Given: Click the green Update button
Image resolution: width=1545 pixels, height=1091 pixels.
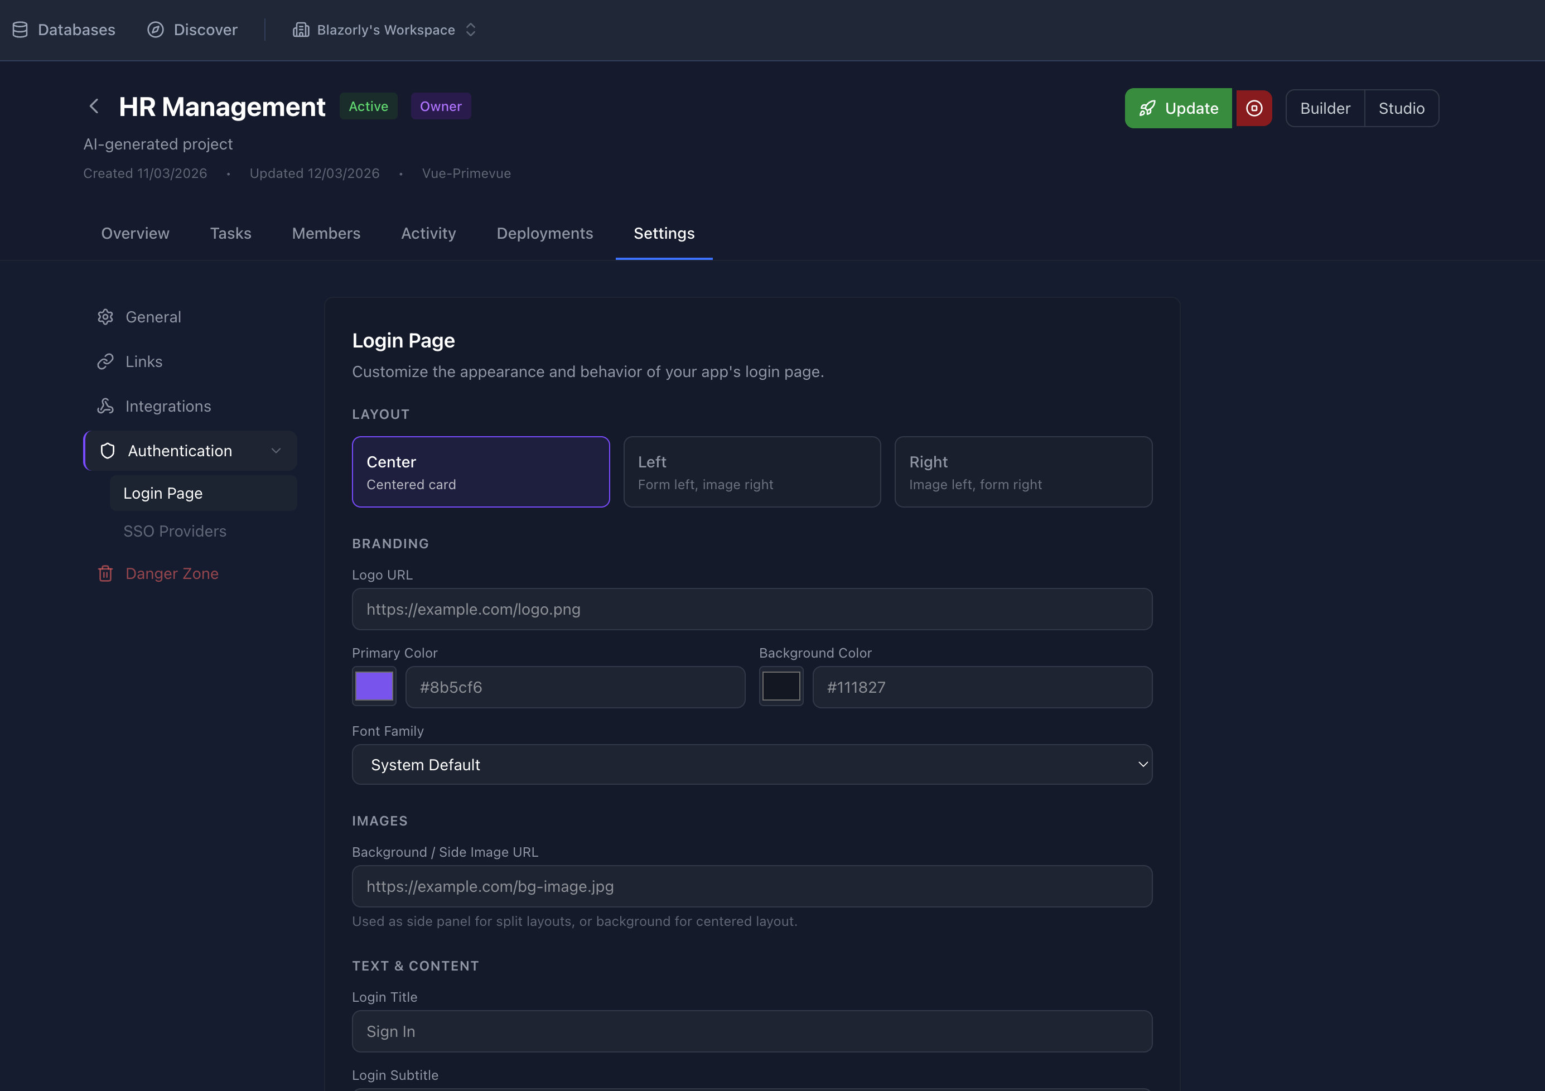Looking at the screenshot, I should click(x=1178, y=108).
